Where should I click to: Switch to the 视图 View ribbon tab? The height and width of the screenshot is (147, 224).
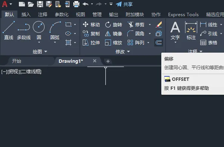[80, 15]
